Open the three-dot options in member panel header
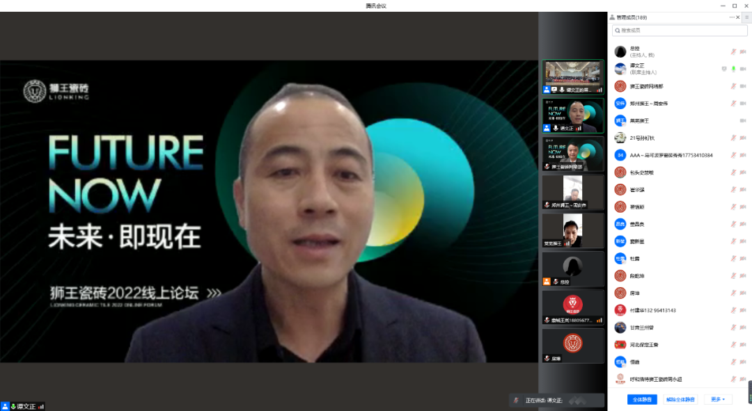The width and height of the screenshot is (752, 411). (x=732, y=17)
